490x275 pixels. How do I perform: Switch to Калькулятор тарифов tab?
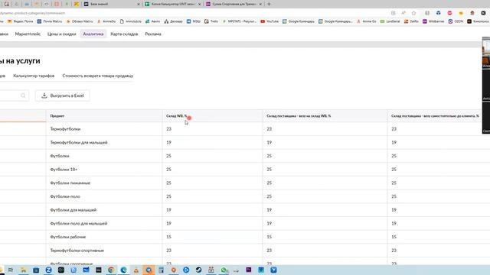[x=34, y=76]
